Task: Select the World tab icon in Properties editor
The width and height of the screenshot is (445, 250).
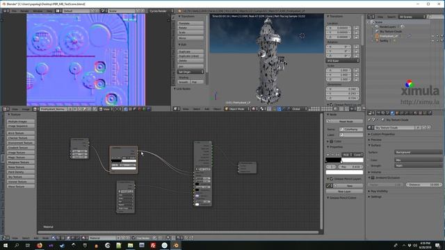Action: (x=392, y=113)
